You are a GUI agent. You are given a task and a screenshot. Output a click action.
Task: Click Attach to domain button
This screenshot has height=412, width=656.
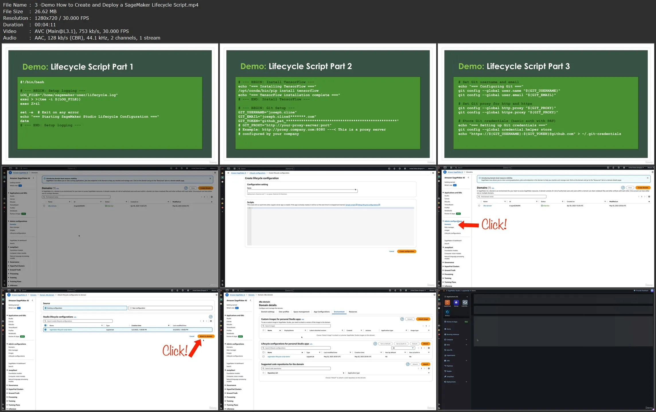[206, 336]
